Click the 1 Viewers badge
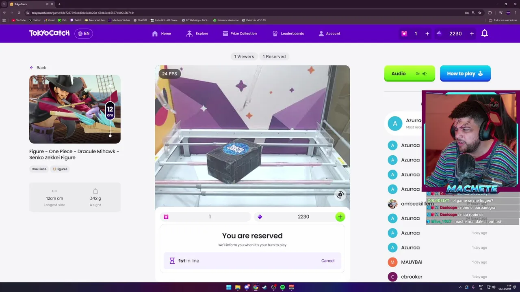This screenshot has width=520, height=292. coord(244,56)
